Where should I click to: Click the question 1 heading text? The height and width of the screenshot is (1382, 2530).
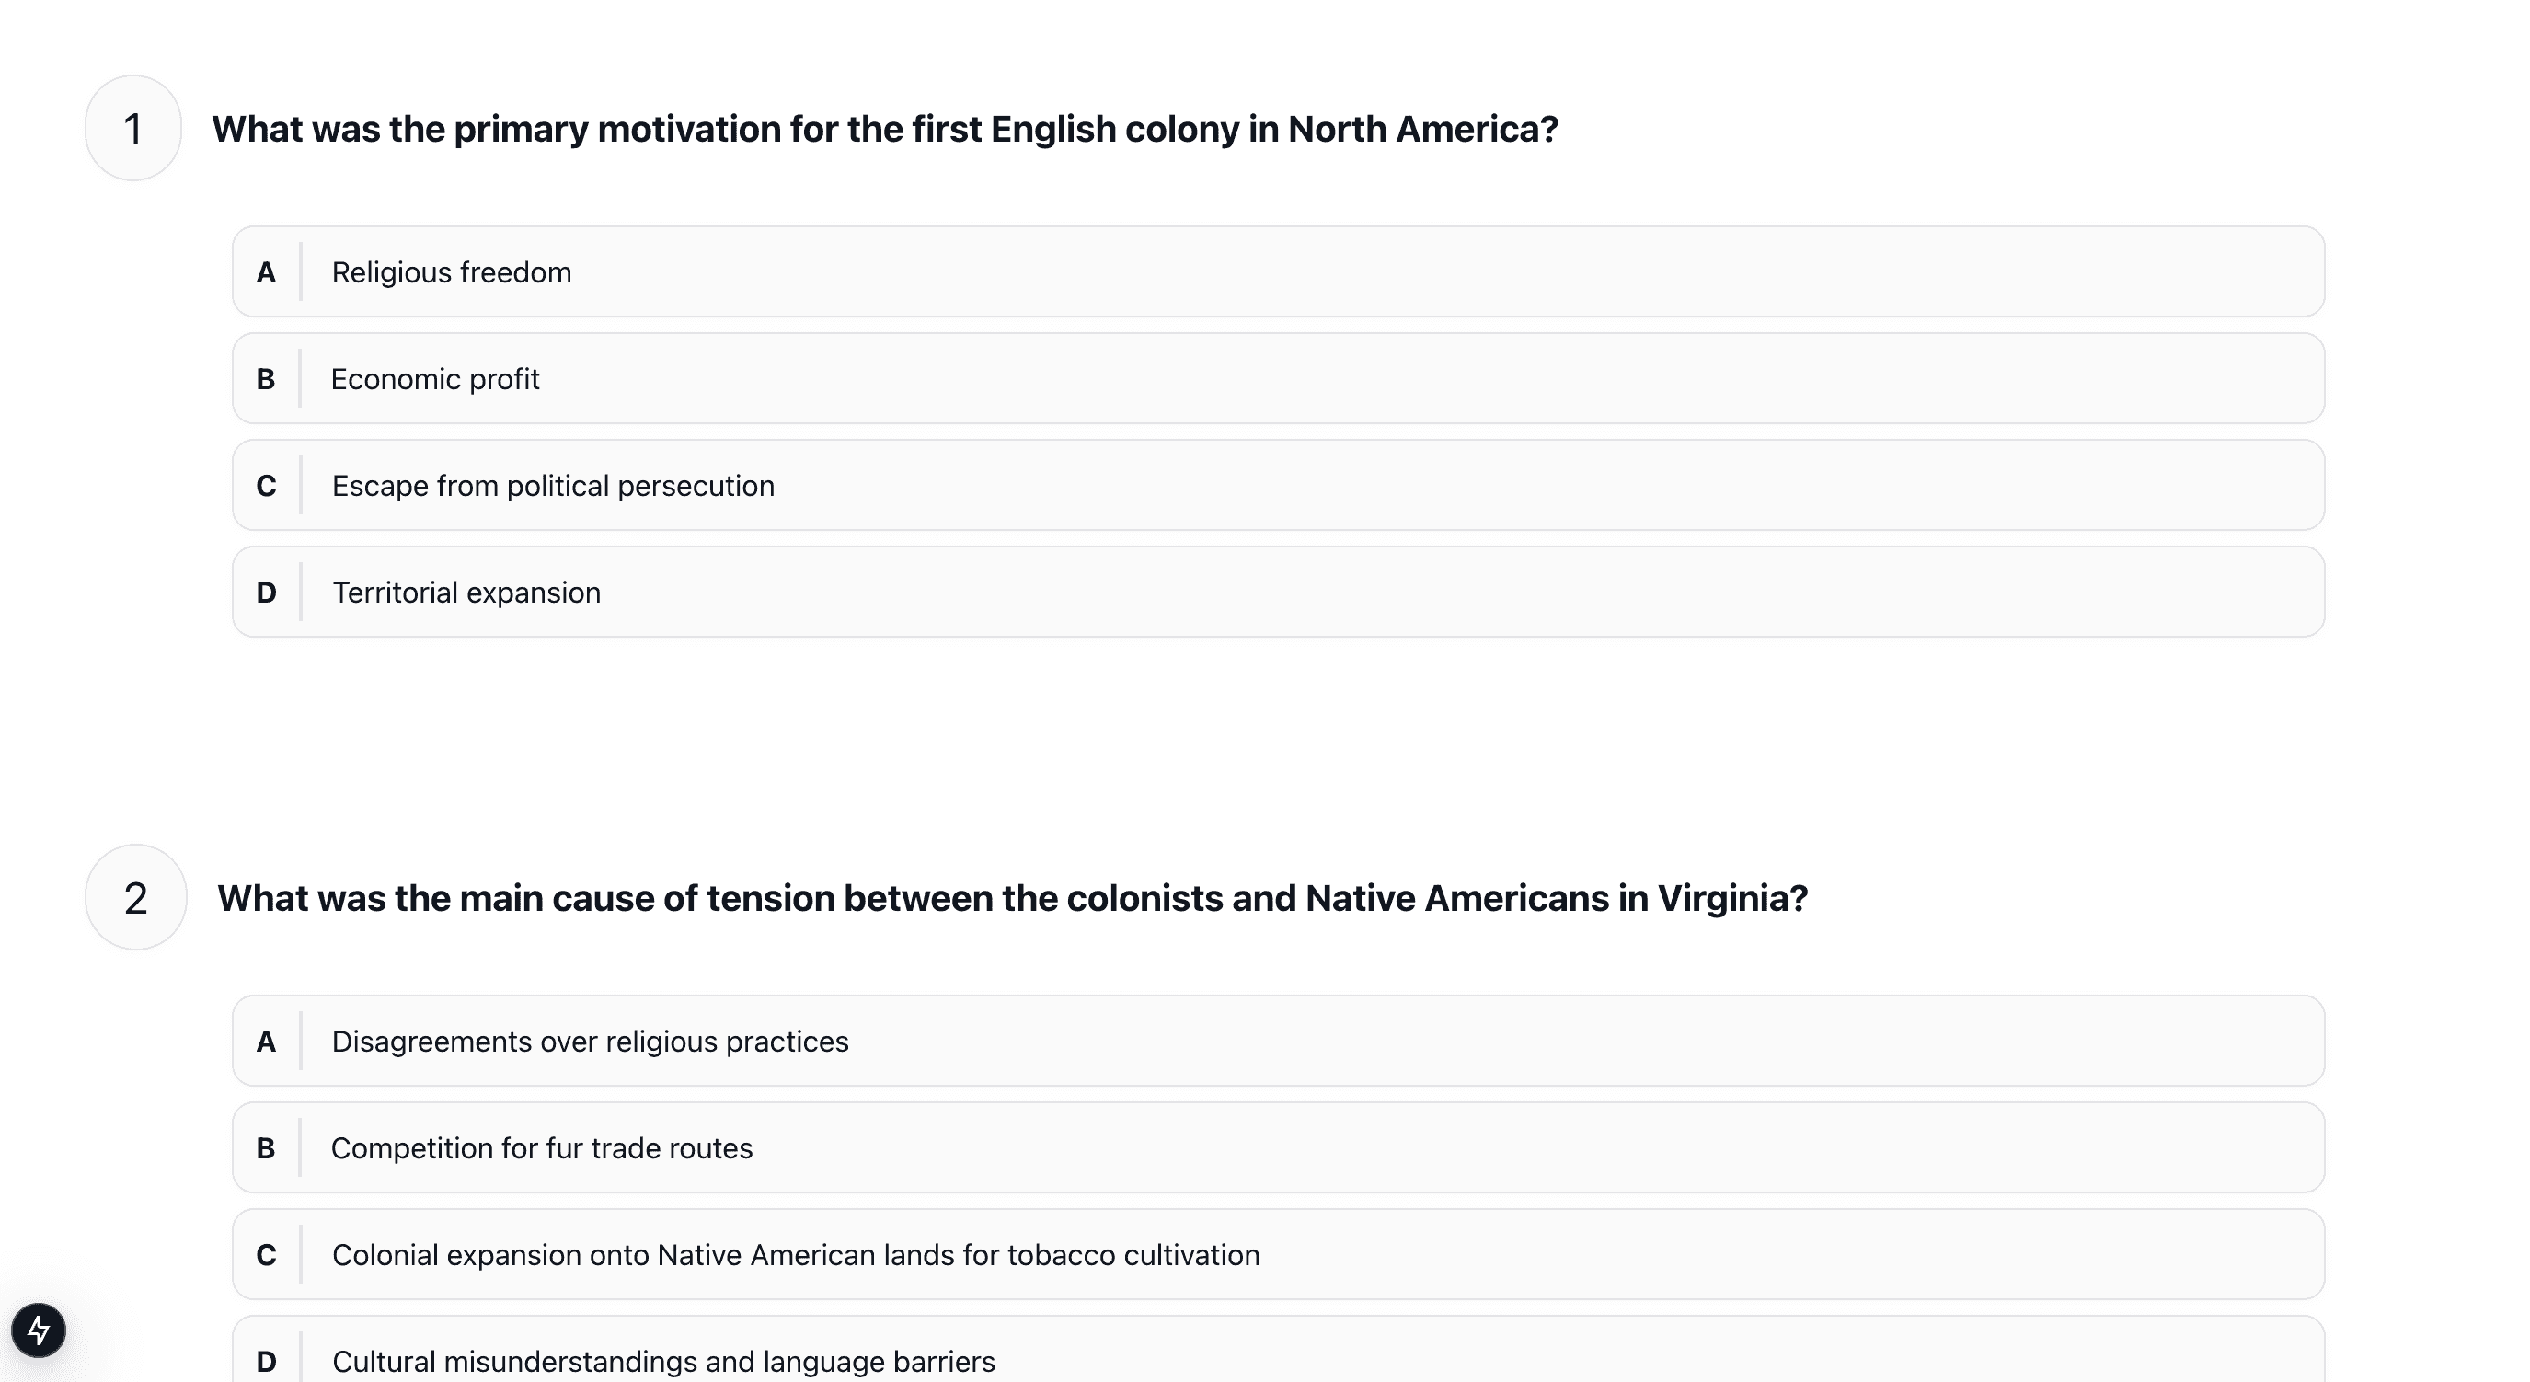[x=885, y=128]
